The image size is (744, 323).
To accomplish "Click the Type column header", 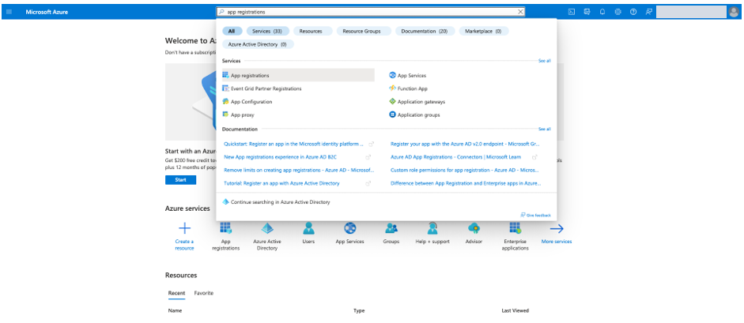I will pyautogui.click(x=359, y=310).
